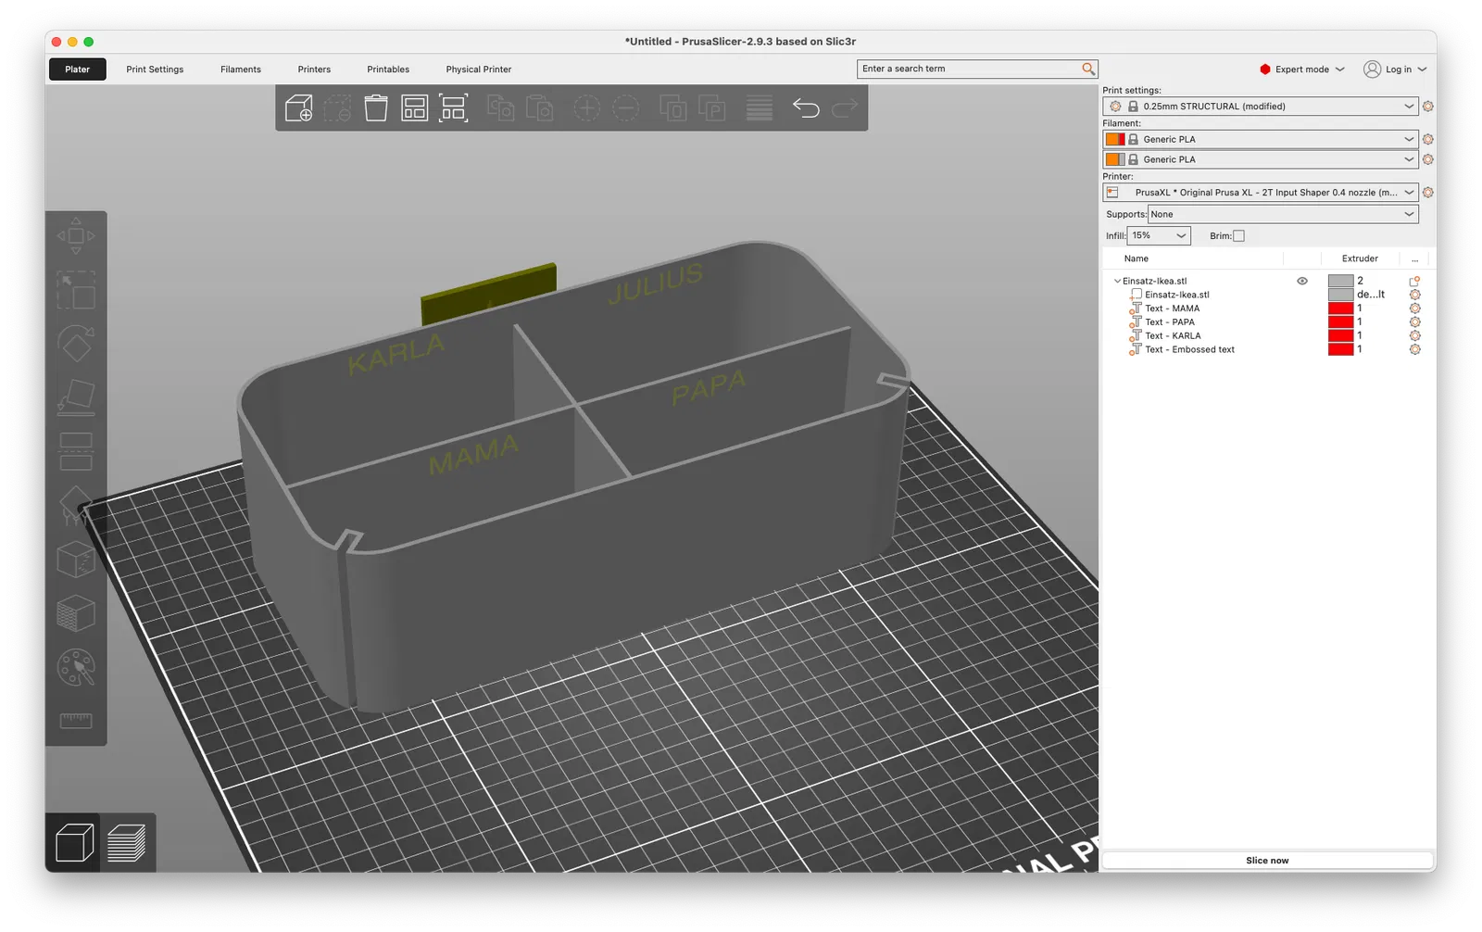Click the Delete all trash icon

(x=376, y=107)
